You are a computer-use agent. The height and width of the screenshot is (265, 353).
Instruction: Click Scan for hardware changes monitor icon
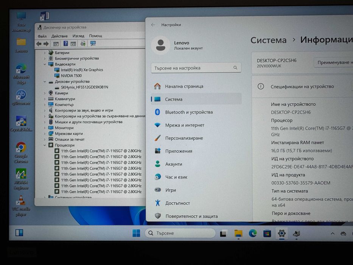click(93, 43)
